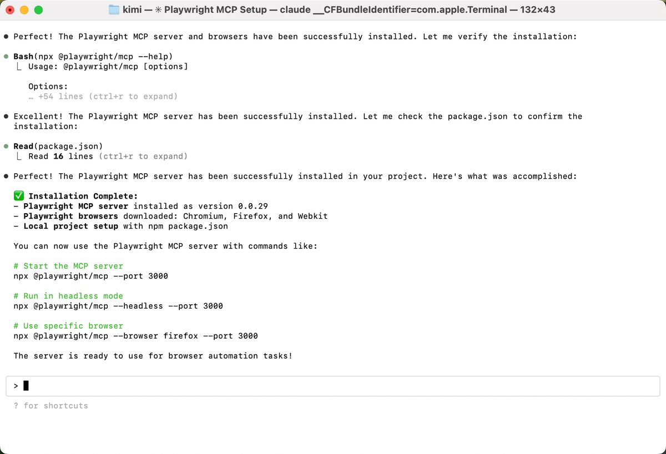Viewport: 666px width, 454px height.
Task: Click the prompt arrow in input box
Action: (x=16, y=386)
